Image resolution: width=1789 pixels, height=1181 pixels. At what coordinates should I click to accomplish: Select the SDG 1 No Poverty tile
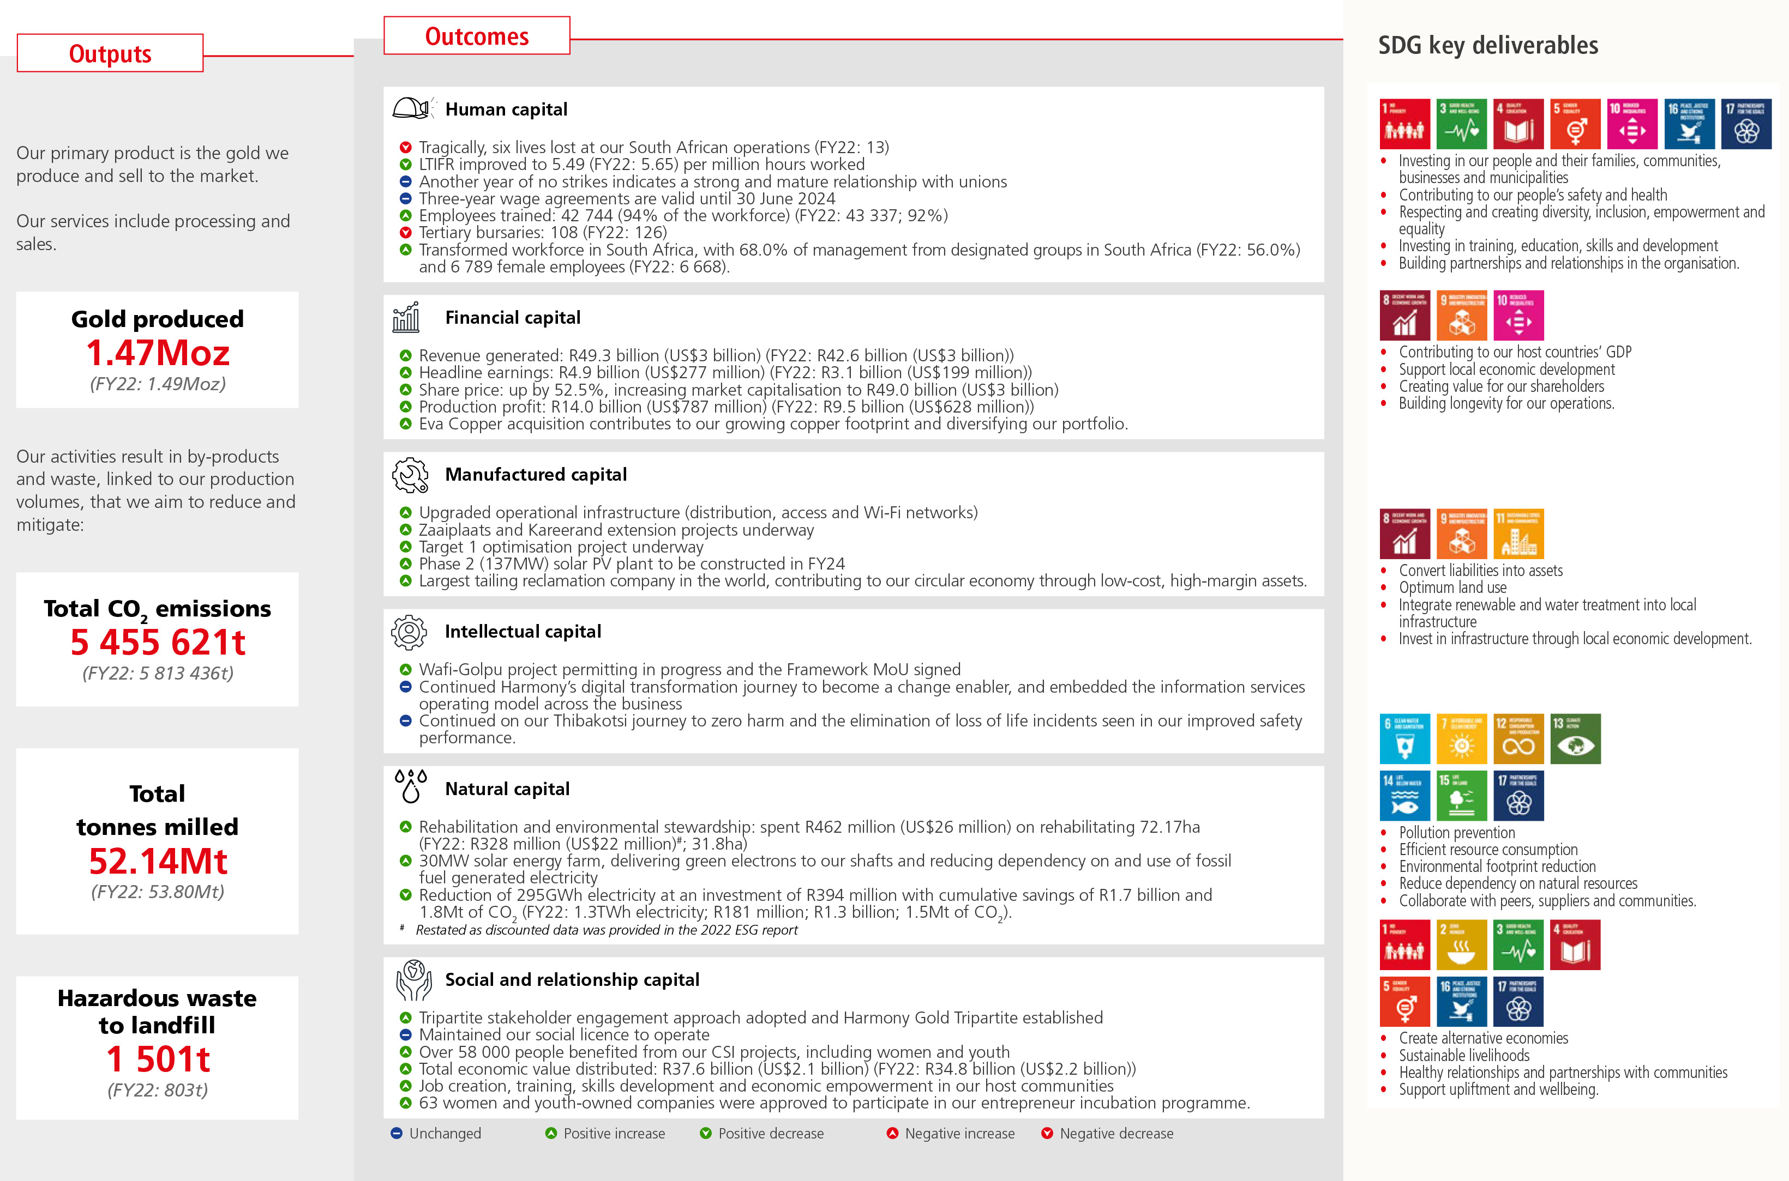1407,124
